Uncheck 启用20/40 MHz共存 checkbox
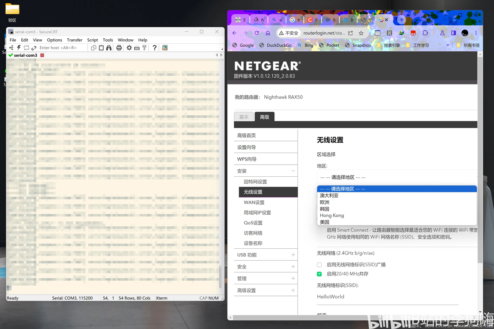This screenshot has height=329, width=494. tap(319, 274)
